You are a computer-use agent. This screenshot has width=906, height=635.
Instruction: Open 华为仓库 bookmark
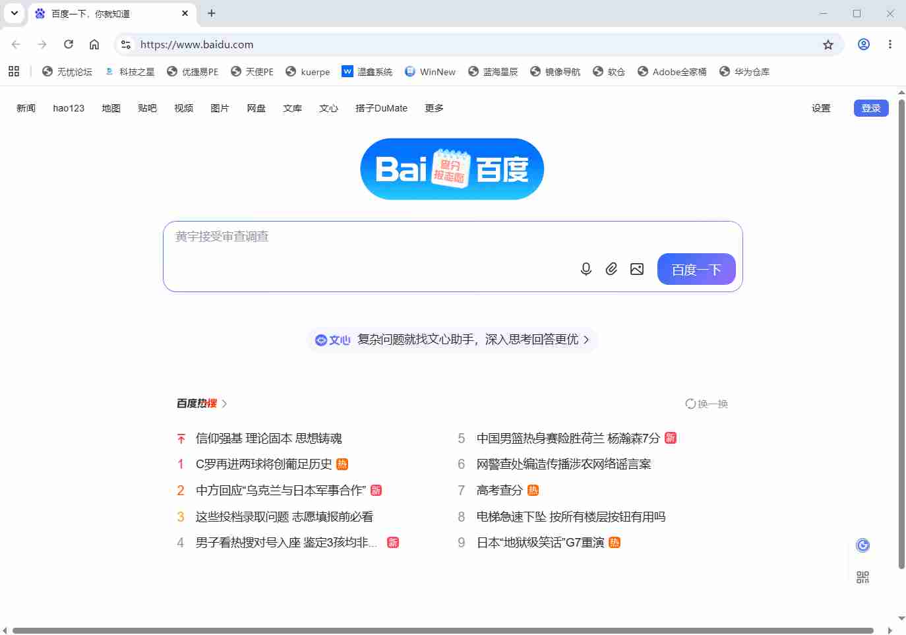pyautogui.click(x=744, y=71)
